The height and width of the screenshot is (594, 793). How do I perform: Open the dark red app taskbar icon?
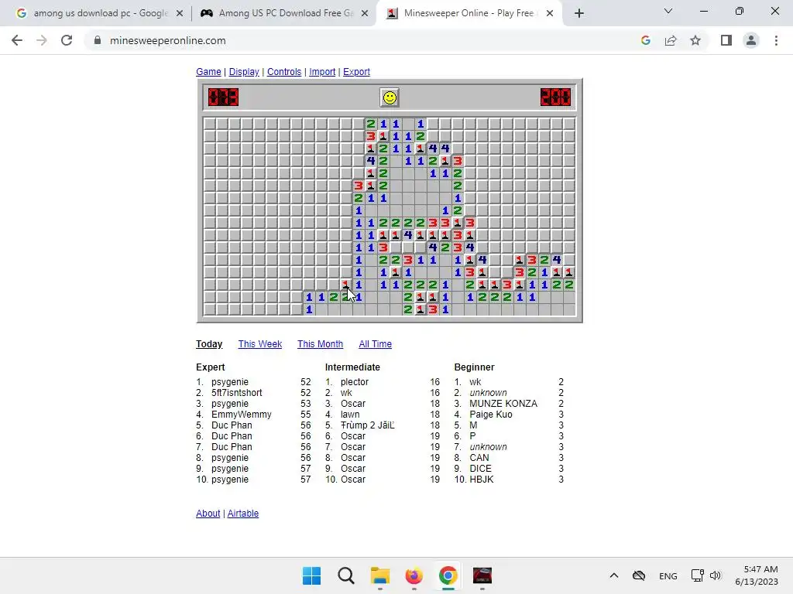482,575
